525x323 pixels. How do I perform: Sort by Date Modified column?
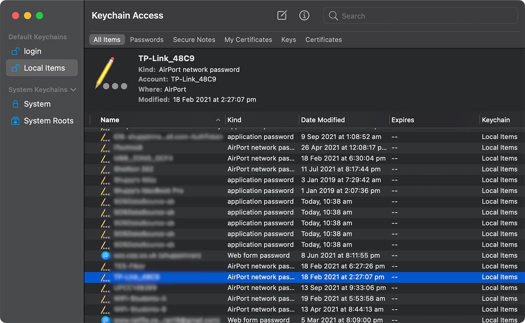(323, 120)
